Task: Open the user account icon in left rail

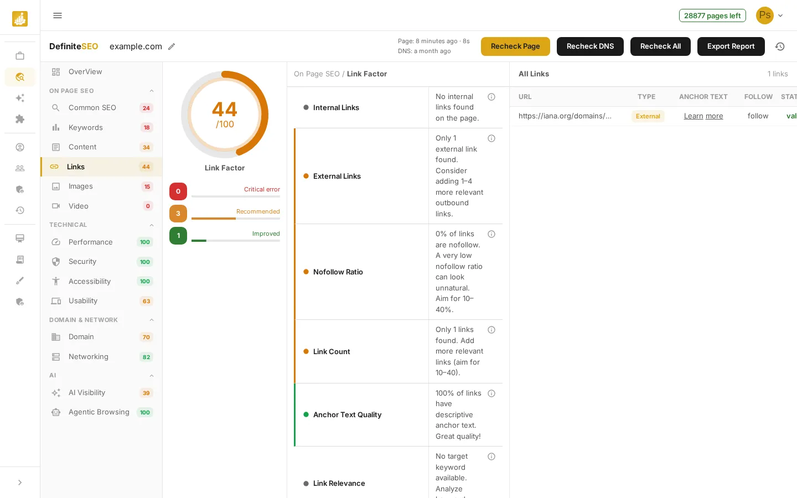Action: pos(20,147)
